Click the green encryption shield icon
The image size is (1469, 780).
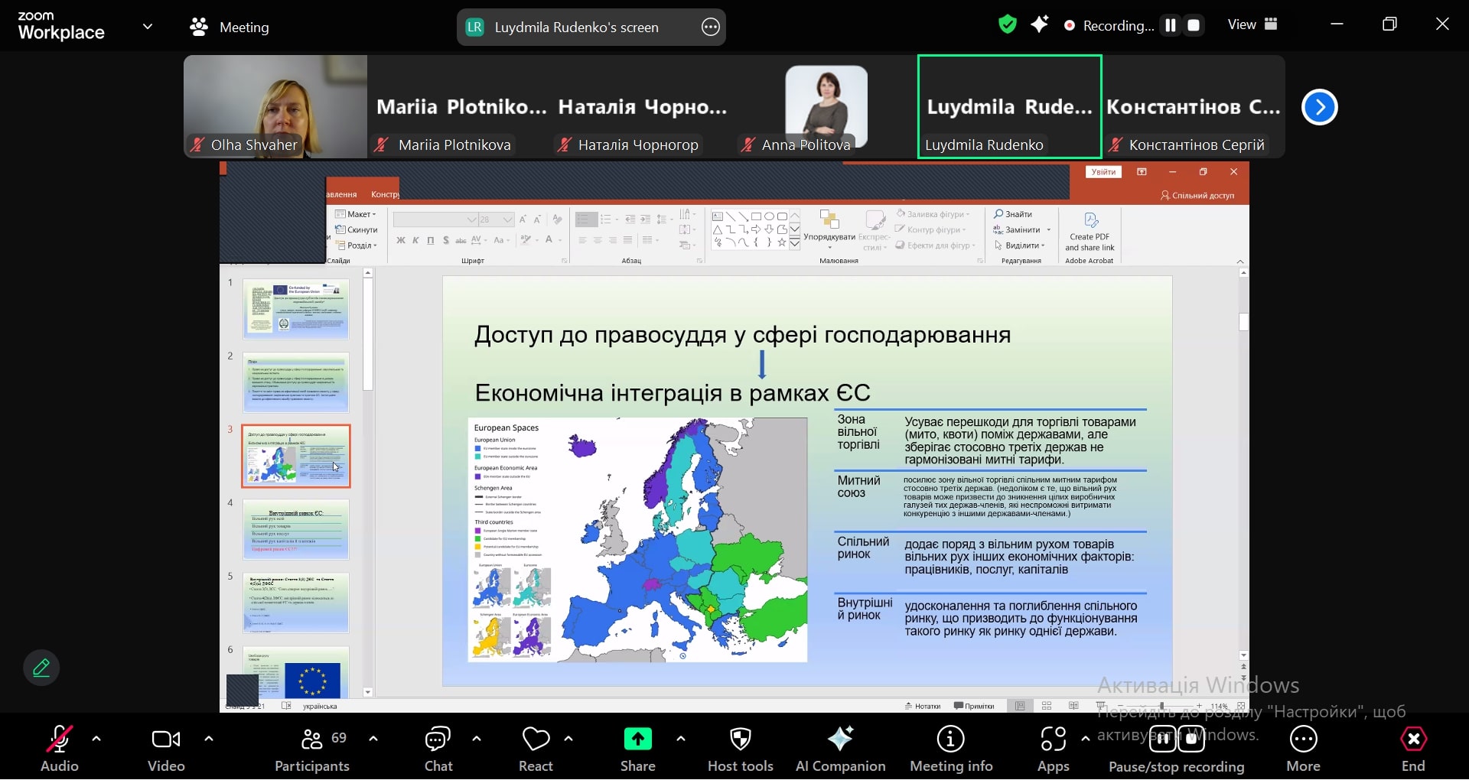[1008, 24]
